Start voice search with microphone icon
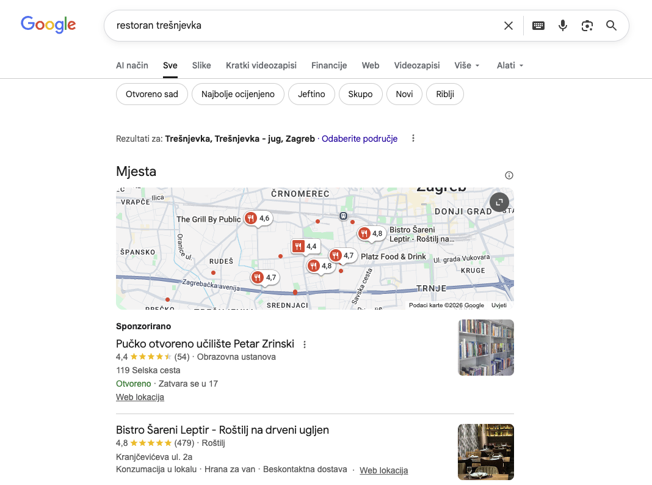This screenshot has width=652, height=485. 562,26
